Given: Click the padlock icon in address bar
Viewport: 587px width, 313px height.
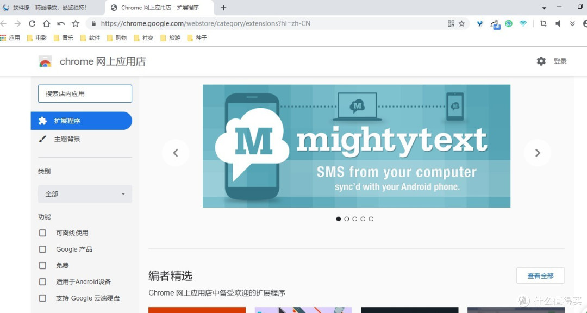Looking at the screenshot, I should [93, 23].
